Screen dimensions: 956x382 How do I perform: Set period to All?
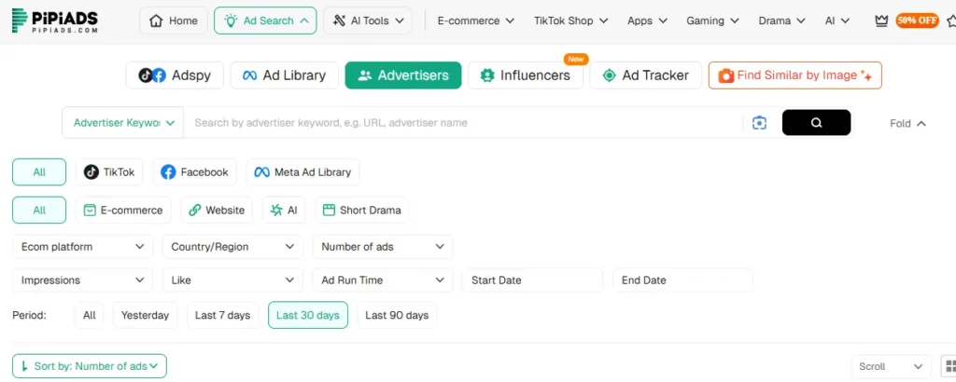(89, 315)
